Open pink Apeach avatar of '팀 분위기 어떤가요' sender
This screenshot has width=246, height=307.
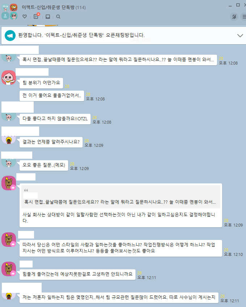(9, 78)
